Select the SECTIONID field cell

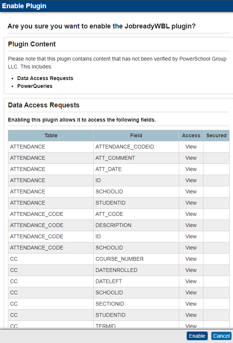point(136,304)
